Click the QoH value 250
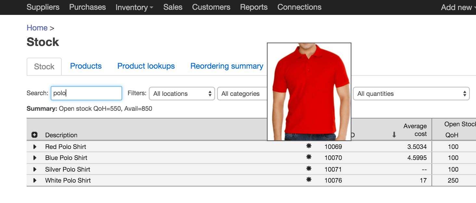Screen dimensions: 476x203 pyautogui.click(x=453, y=180)
